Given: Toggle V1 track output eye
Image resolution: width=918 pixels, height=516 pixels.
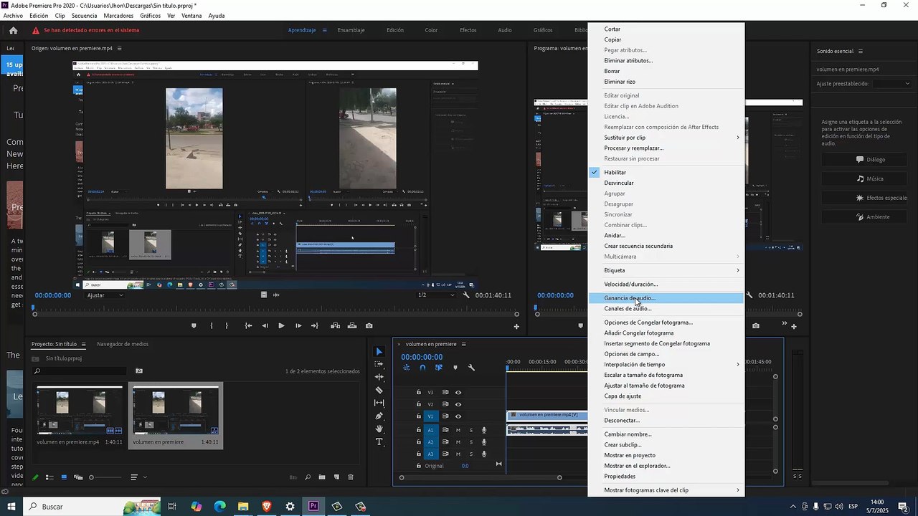Looking at the screenshot, I should (458, 416).
